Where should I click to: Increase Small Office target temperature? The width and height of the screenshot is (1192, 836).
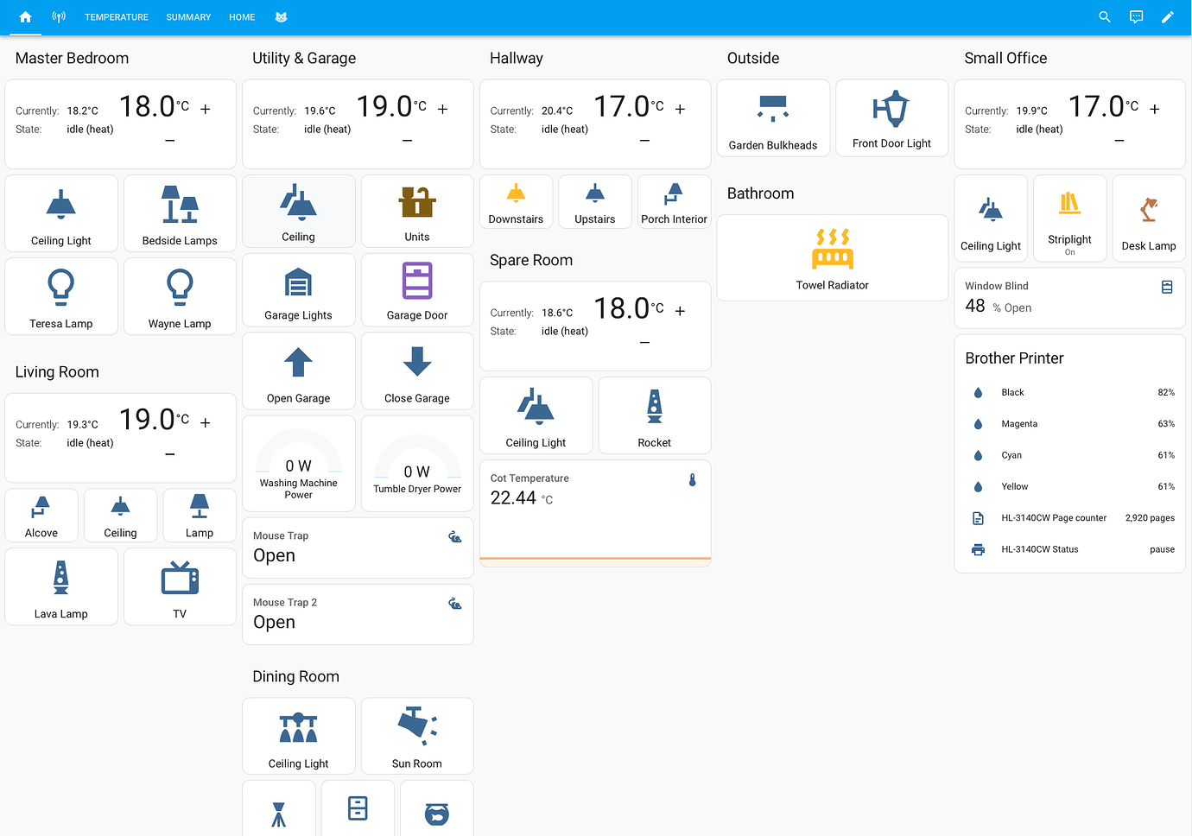[x=1155, y=109]
